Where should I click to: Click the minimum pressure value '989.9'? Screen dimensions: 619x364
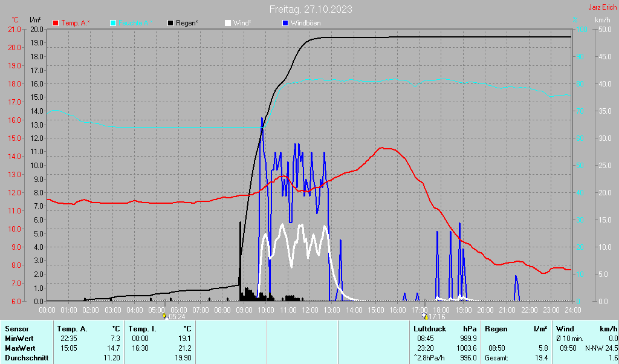pyautogui.click(x=468, y=339)
